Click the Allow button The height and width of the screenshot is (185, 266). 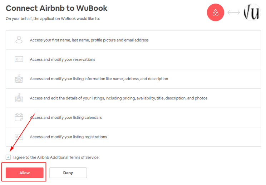[x=25, y=173]
